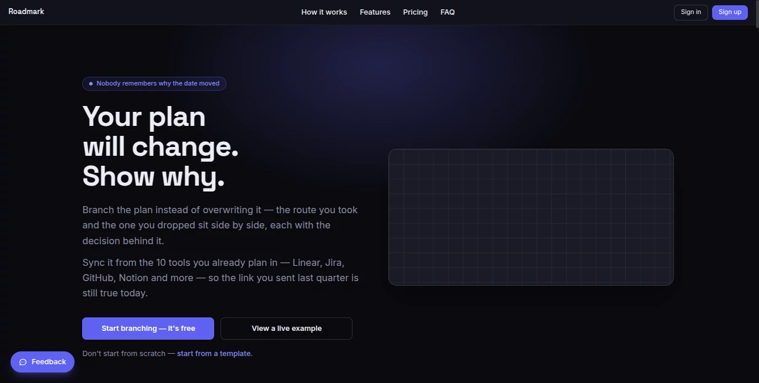Click the Sign in button
The width and height of the screenshot is (759, 383).
coord(691,12)
